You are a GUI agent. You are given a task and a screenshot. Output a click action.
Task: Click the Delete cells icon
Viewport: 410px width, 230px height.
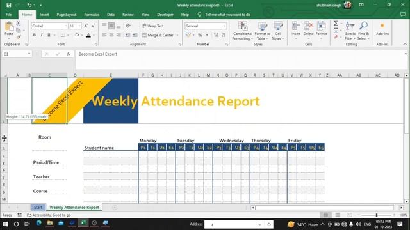309,26
